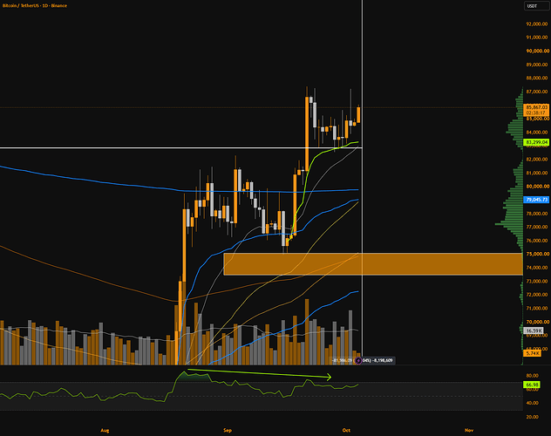Click the -8,198,609 value readout
Viewport: 551px width, 436px height.
click(x=383, y=360)
